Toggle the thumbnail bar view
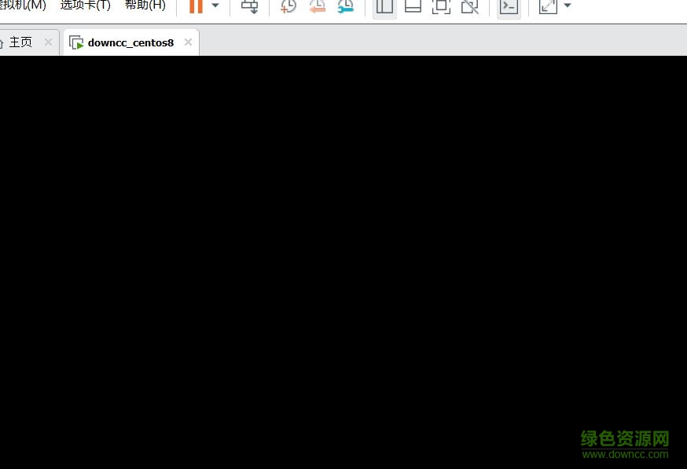The height and width of the screenshot is (469, 687). 413,6
